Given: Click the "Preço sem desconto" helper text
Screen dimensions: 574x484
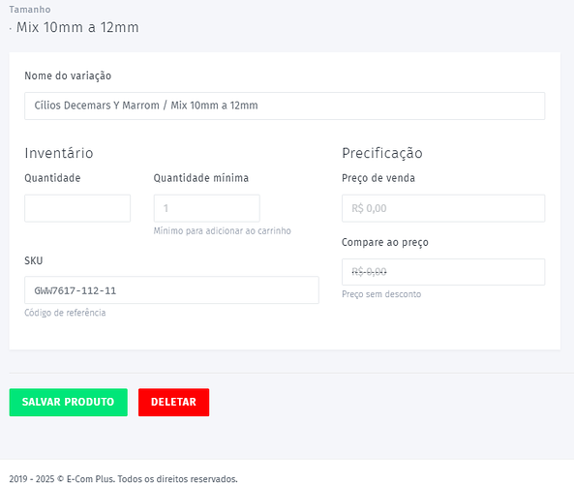Looking at the screenshot, I should tap(381, 294).
